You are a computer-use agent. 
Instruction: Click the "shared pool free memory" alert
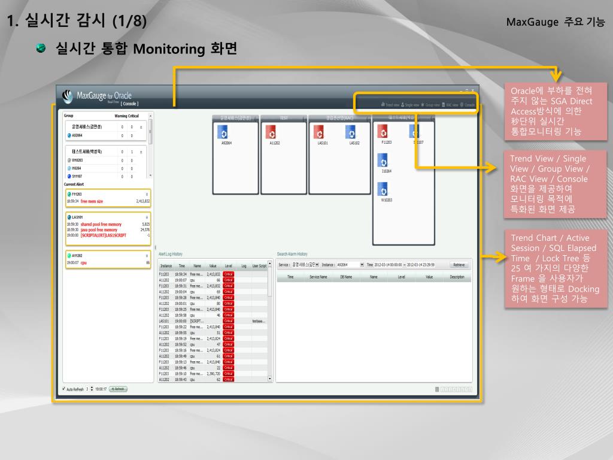101,225
